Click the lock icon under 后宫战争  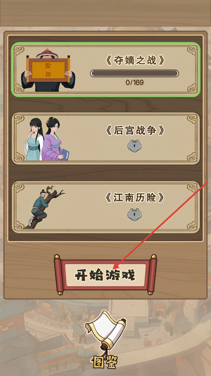click(x=134, y=146)
